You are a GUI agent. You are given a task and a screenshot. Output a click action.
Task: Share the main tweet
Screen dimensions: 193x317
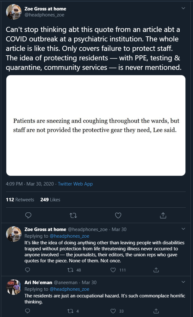163,215
